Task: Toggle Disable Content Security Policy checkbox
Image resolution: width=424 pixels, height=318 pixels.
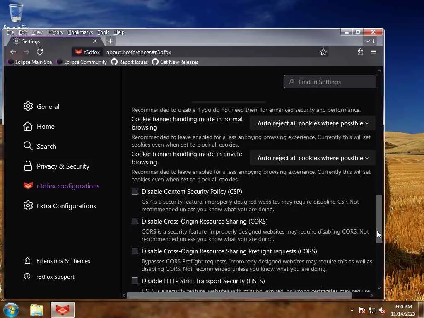Action: [135, 191]
